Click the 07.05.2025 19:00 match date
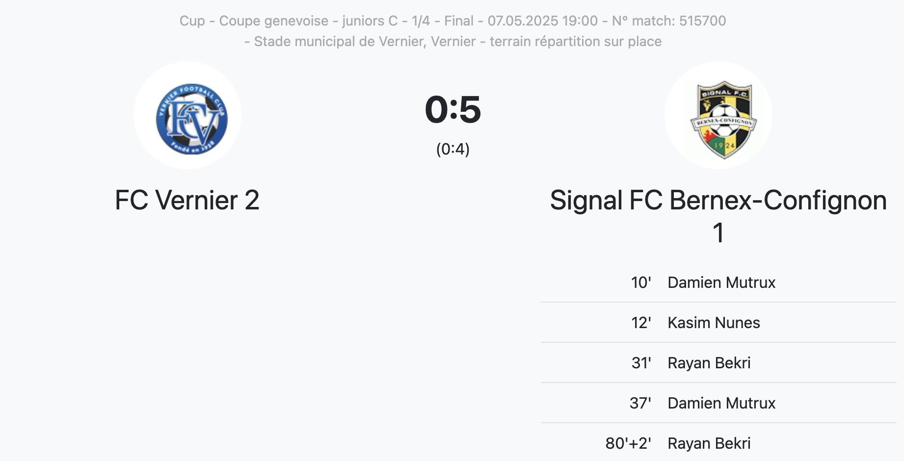The height and width of the screenshot is (461, 904). point(542,21)
